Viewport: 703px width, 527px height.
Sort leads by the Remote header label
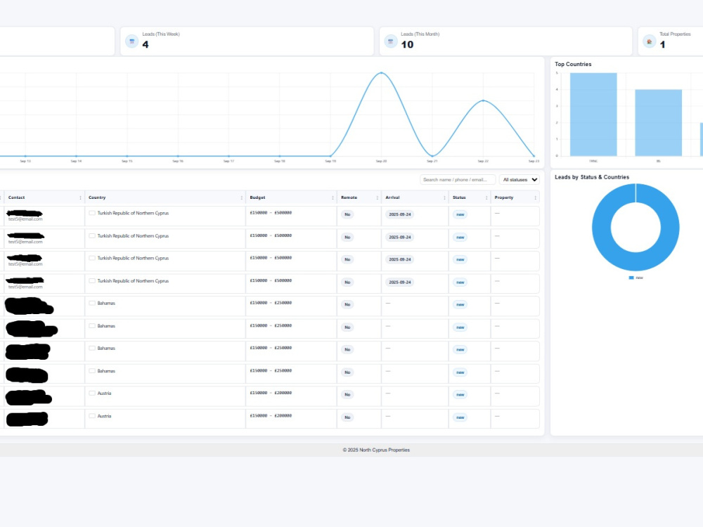(349, 197)
